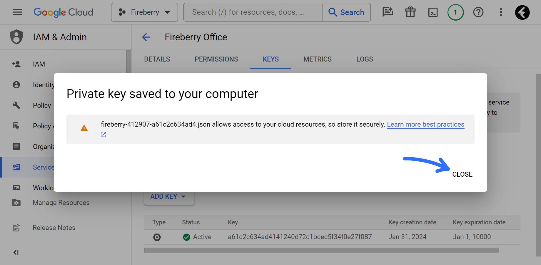Click the orange warning triangle icon

click(84, 128)
